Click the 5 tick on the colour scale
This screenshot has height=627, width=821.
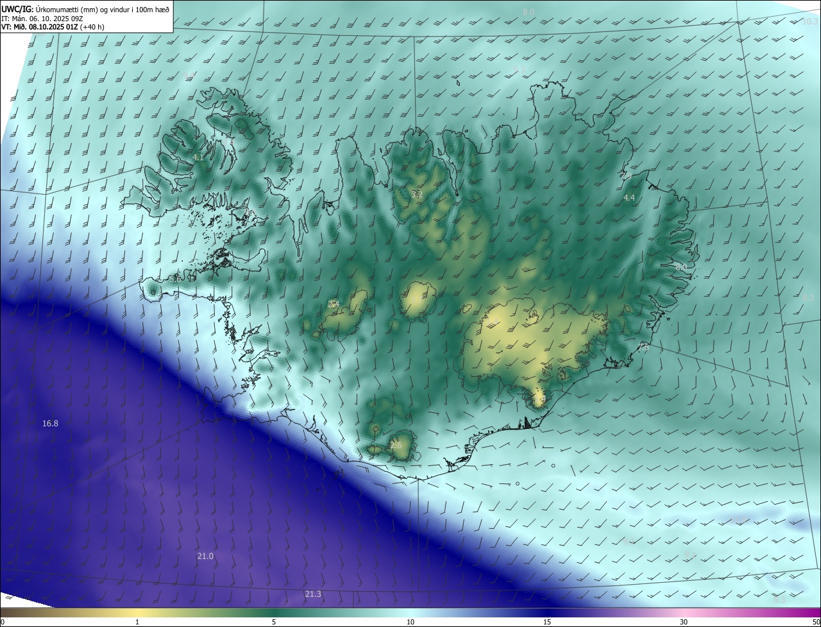pos(274,622)
